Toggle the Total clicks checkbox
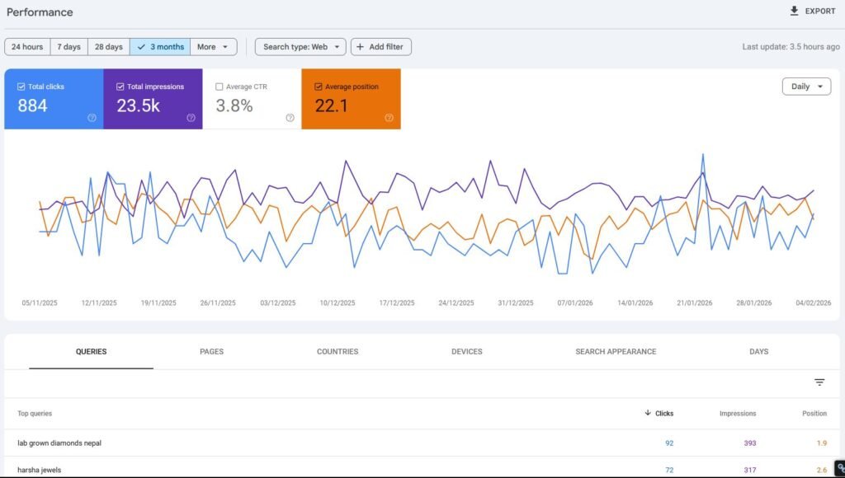This screenshot has height=478, width=845. pos(21,87)
